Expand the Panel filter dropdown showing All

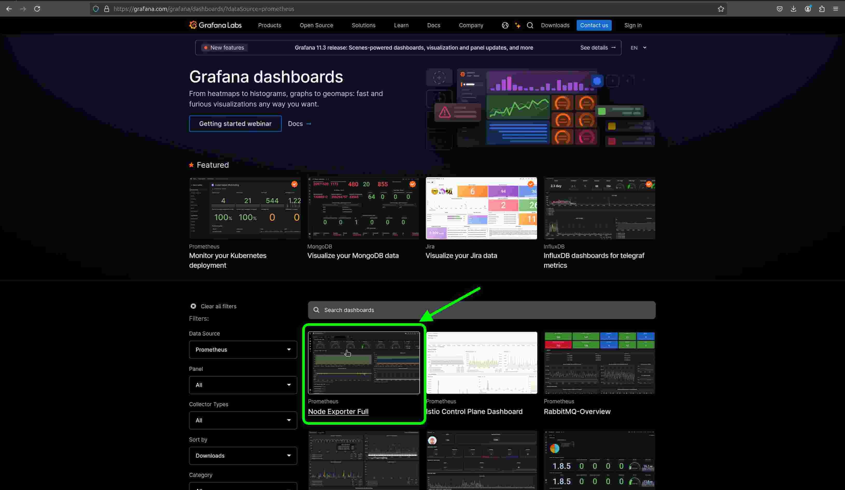[243, 385]
